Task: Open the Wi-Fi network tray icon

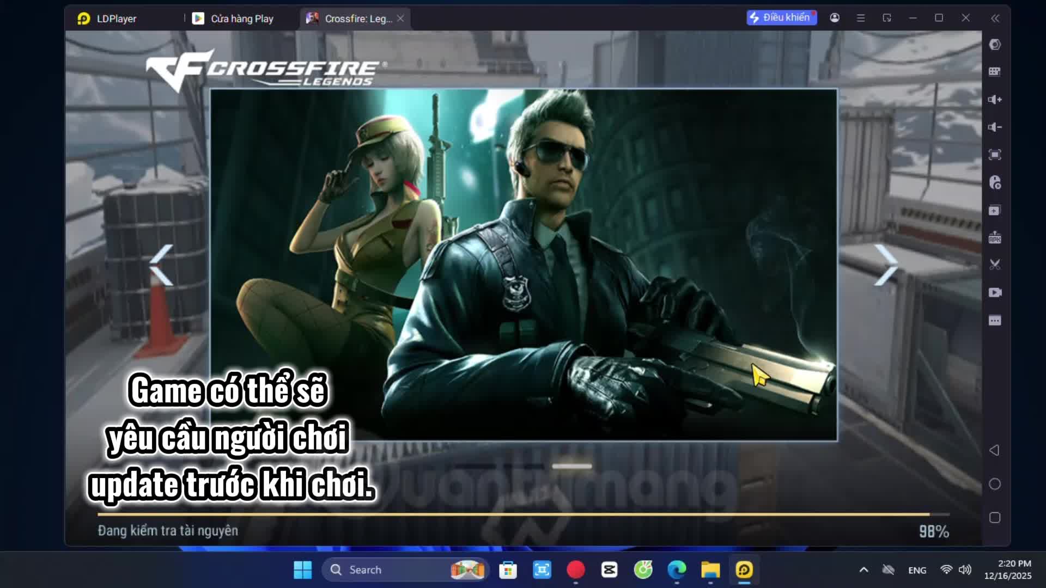Action: (946, 570)
